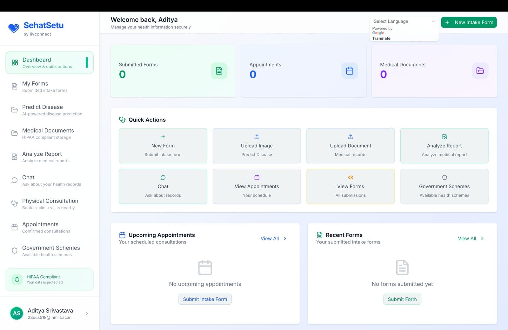The width and height of the screenshot is (508, 330).
Task: Click the HIPAA Compliant shield icon
Action: click(x=17, y=280)
